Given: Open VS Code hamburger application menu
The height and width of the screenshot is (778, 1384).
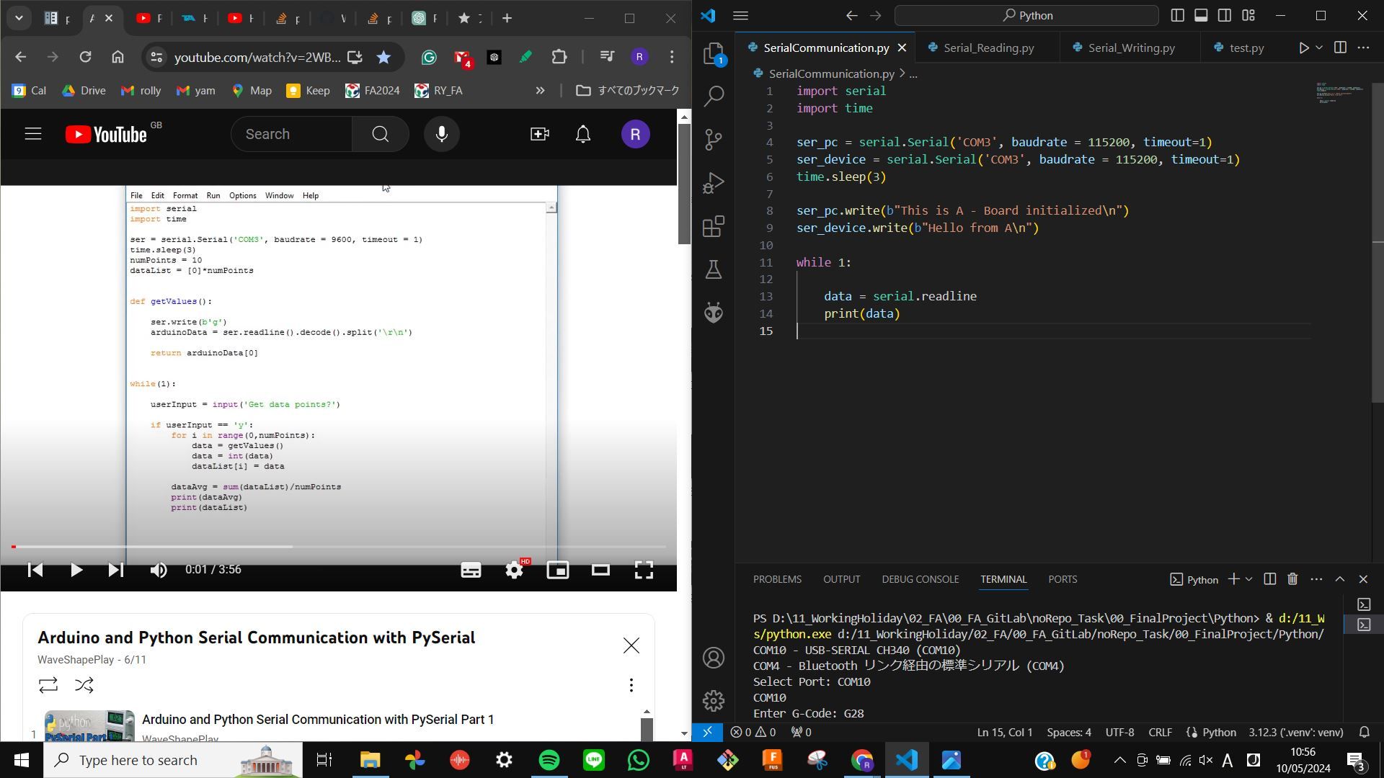Looking at the screenshot, I should pyautogui.click(x=740, y=15).
